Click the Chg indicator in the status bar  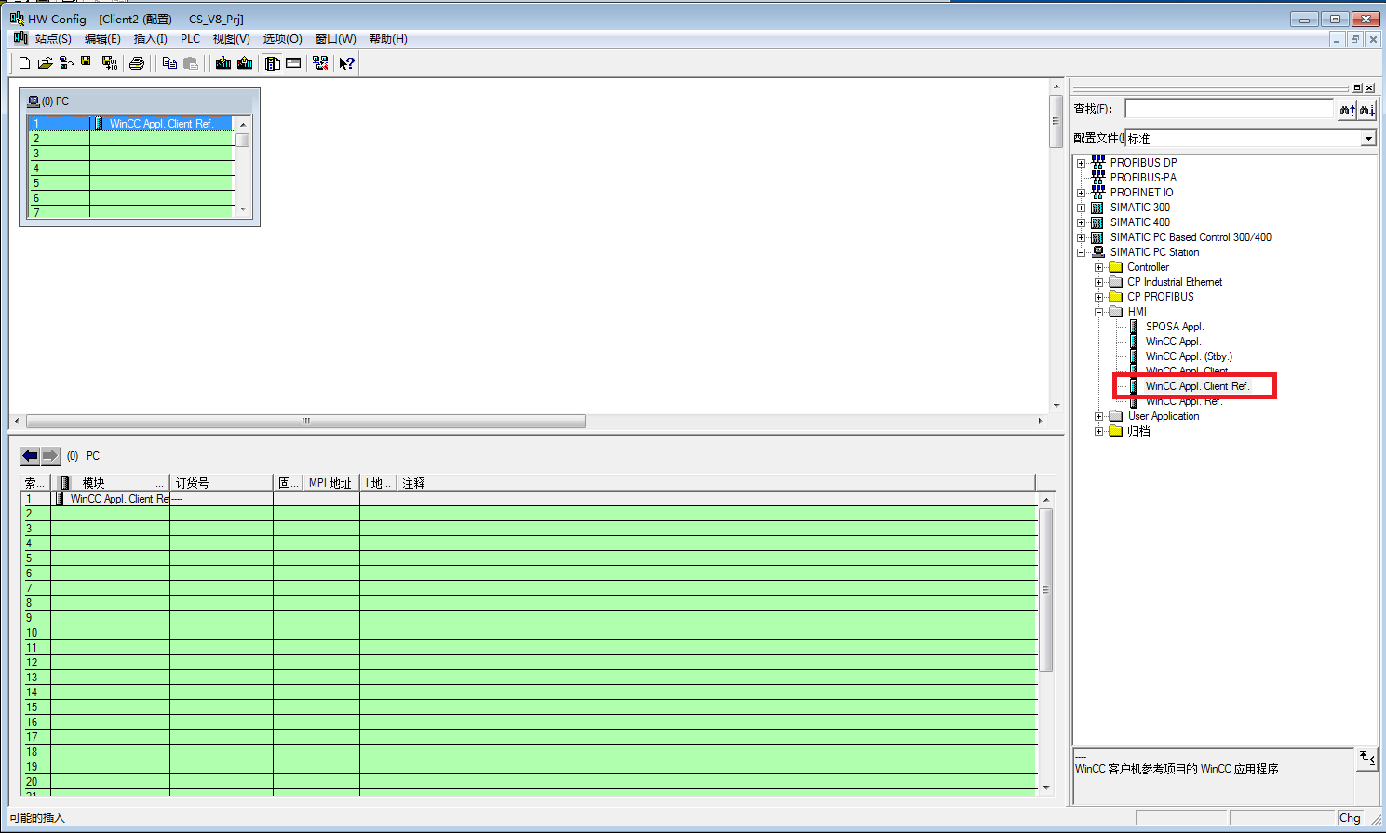click(1350, 818)
